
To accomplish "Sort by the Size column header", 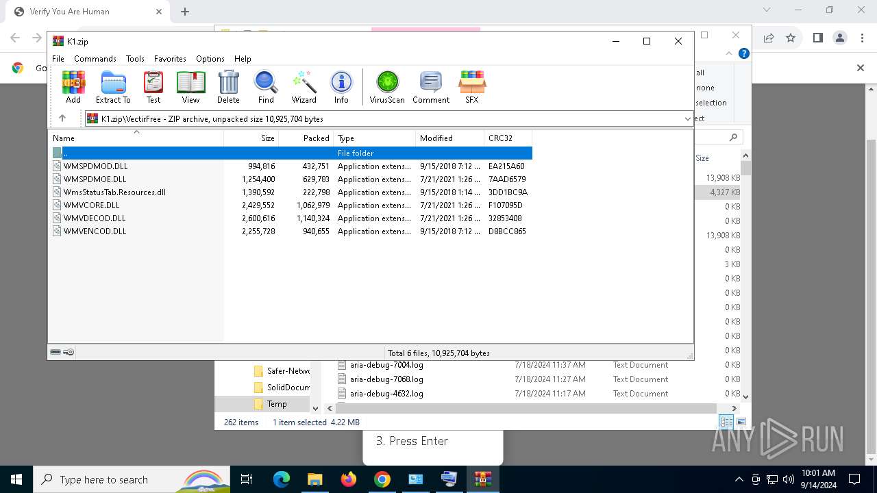I will (x=251, y=138).
